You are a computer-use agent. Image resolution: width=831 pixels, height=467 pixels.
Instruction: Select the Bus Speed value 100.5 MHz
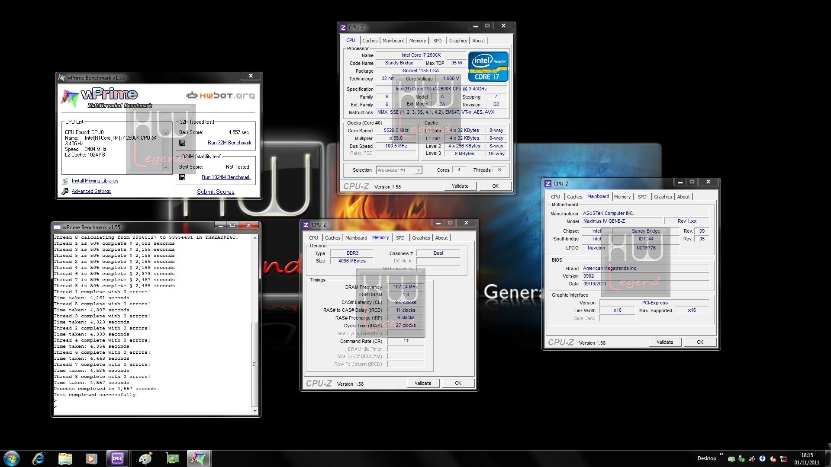(396, 146)
